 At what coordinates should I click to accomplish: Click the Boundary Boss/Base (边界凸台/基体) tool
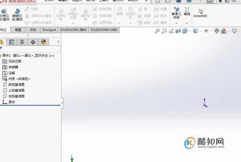[38, 23]
